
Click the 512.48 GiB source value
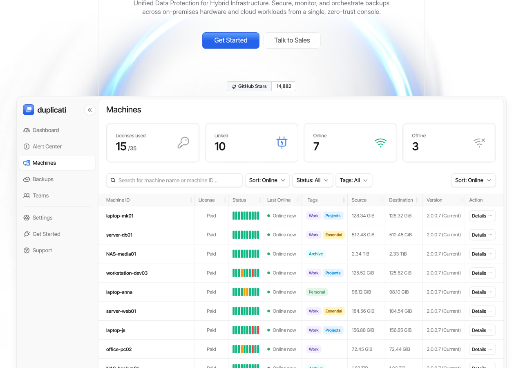click(363, 235)
